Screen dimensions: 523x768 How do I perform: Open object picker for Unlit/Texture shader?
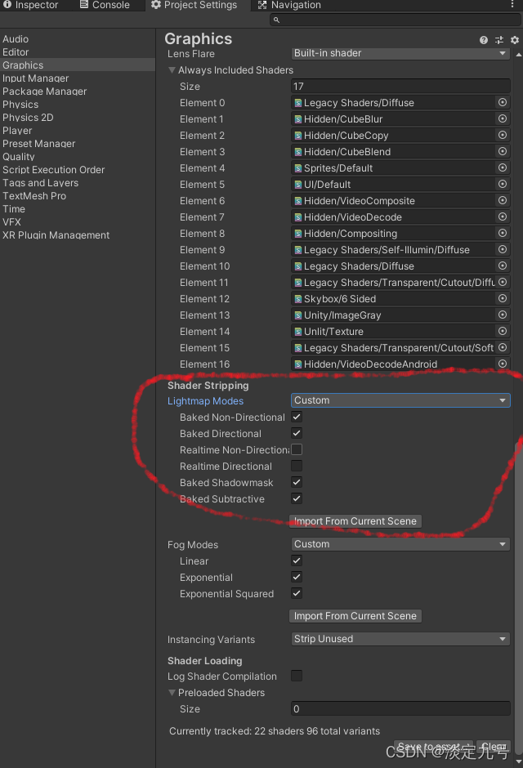503,332
